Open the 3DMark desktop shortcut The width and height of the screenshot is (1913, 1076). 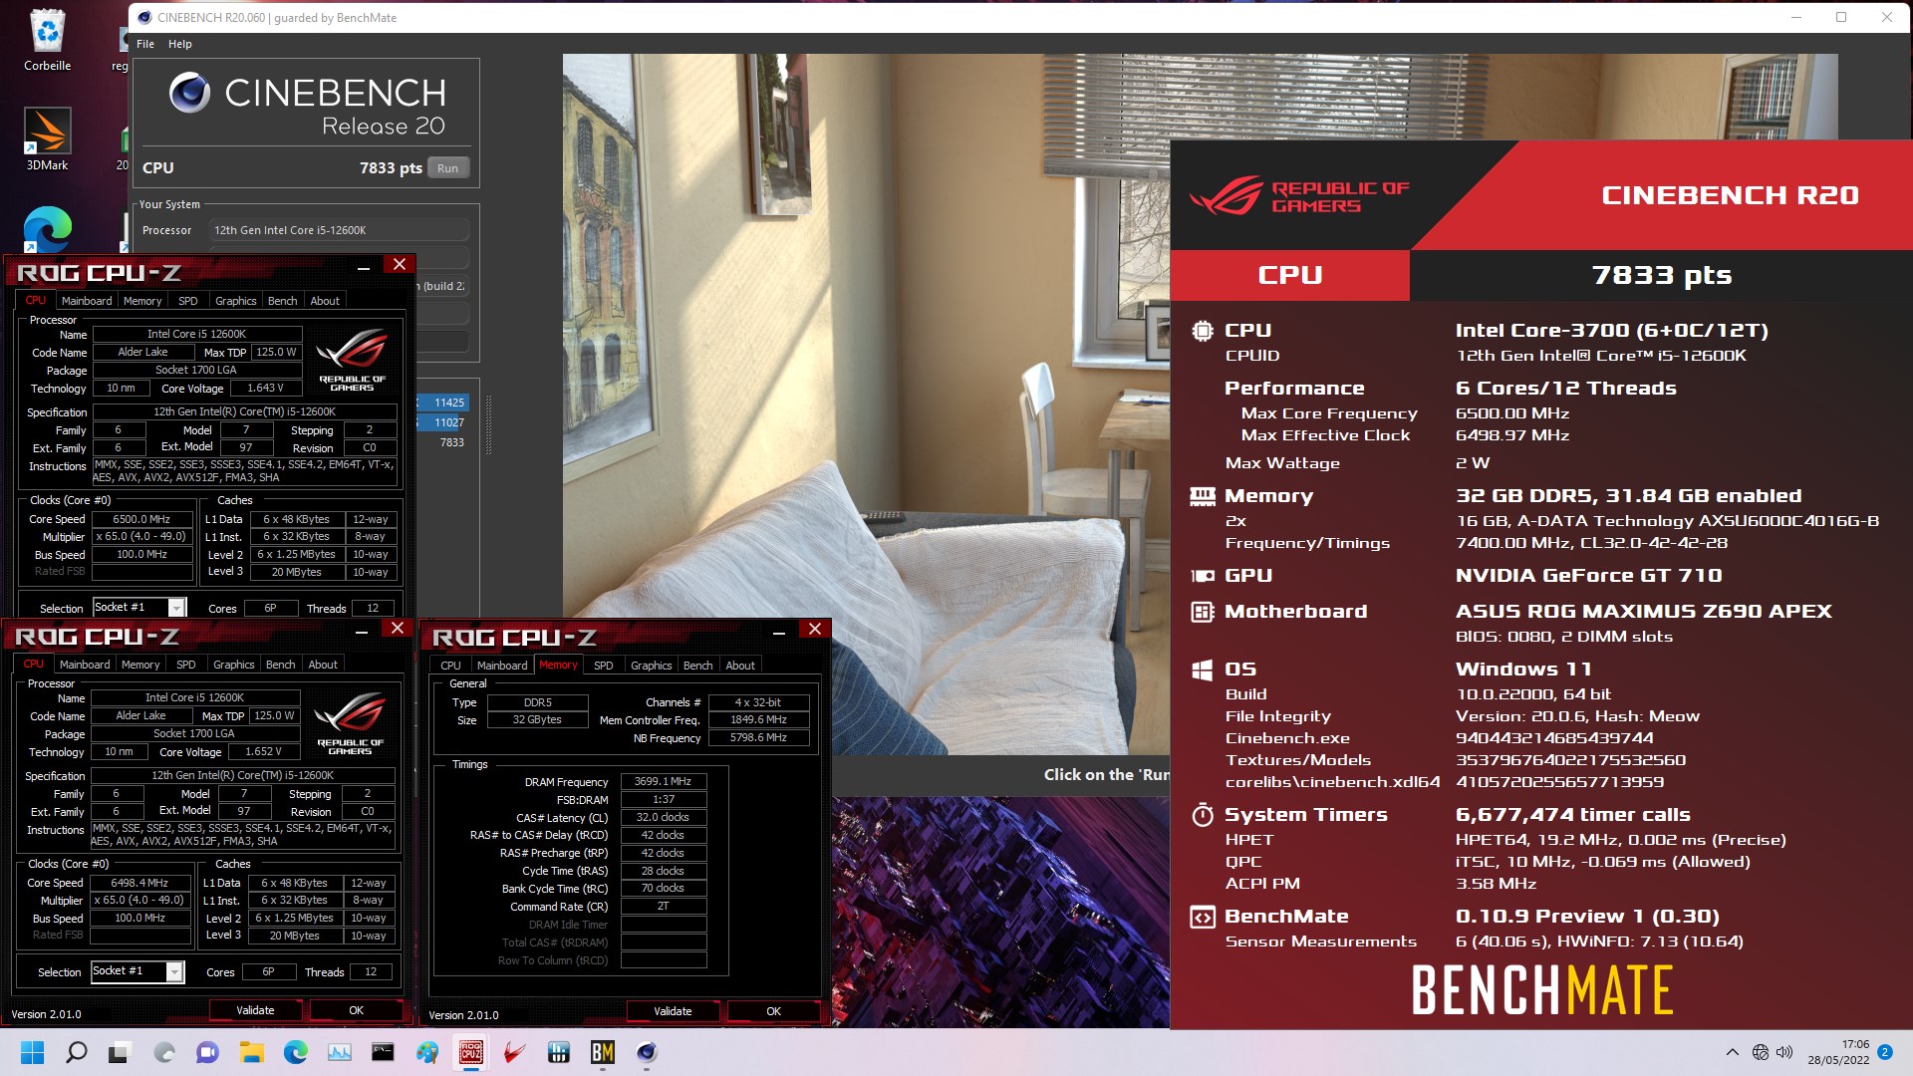pyautogui.click(x=47, y=139)
